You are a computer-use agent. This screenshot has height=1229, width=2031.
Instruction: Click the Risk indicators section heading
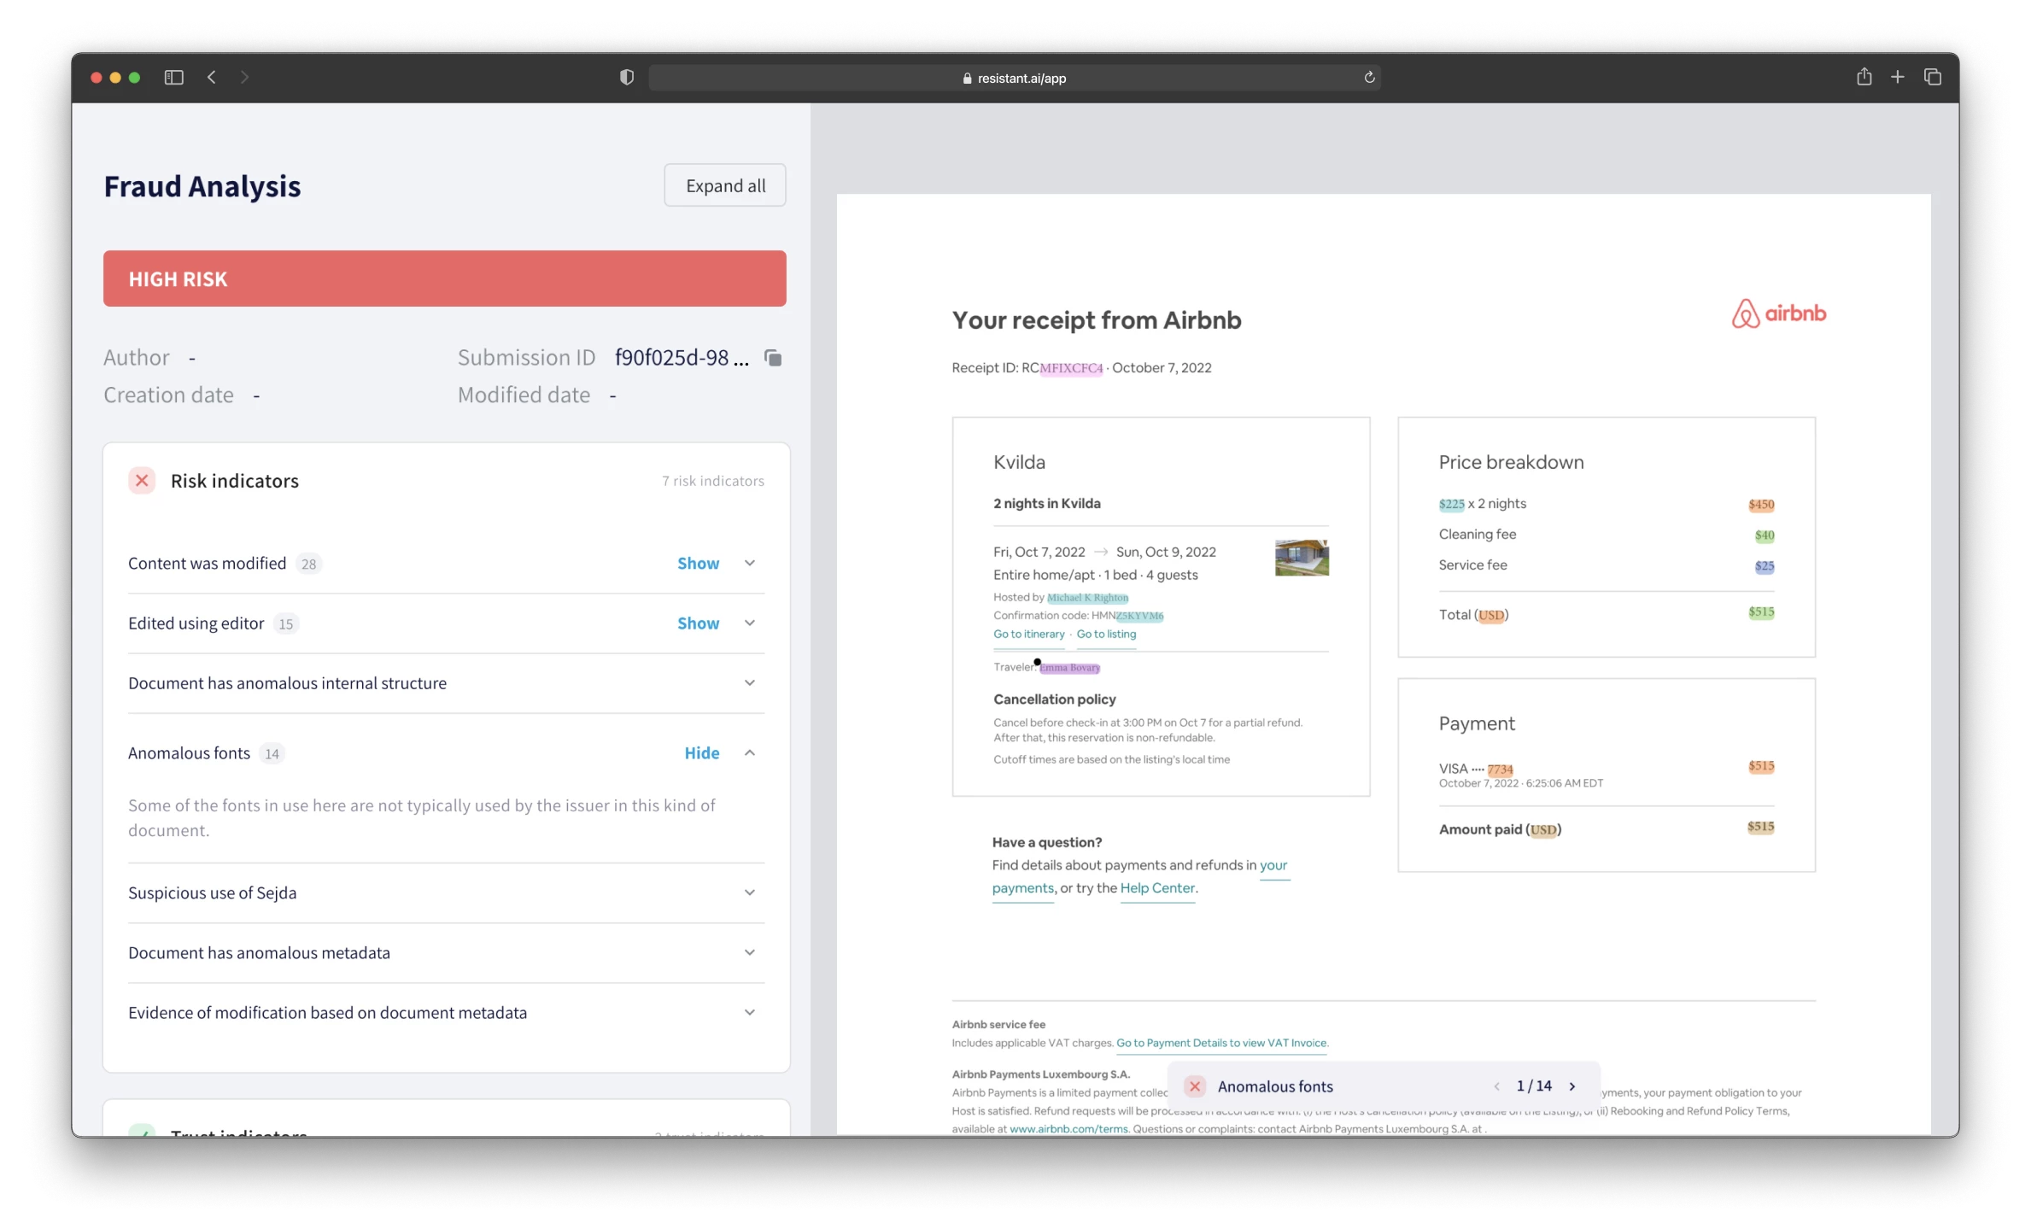coord(235,481)
